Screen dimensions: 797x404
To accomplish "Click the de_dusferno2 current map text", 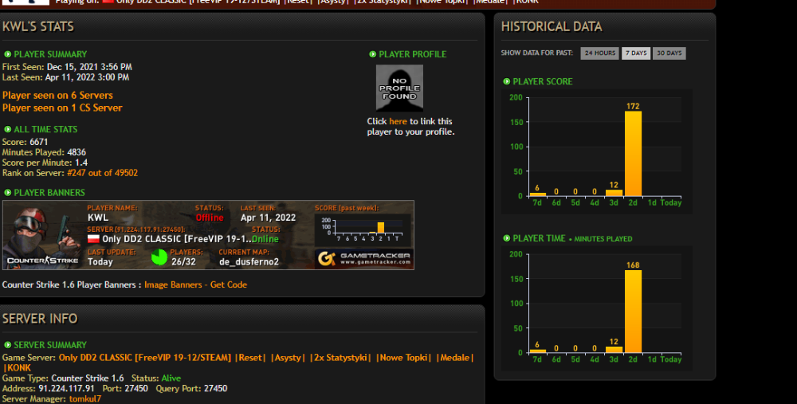I will click(x=249, y=262).
